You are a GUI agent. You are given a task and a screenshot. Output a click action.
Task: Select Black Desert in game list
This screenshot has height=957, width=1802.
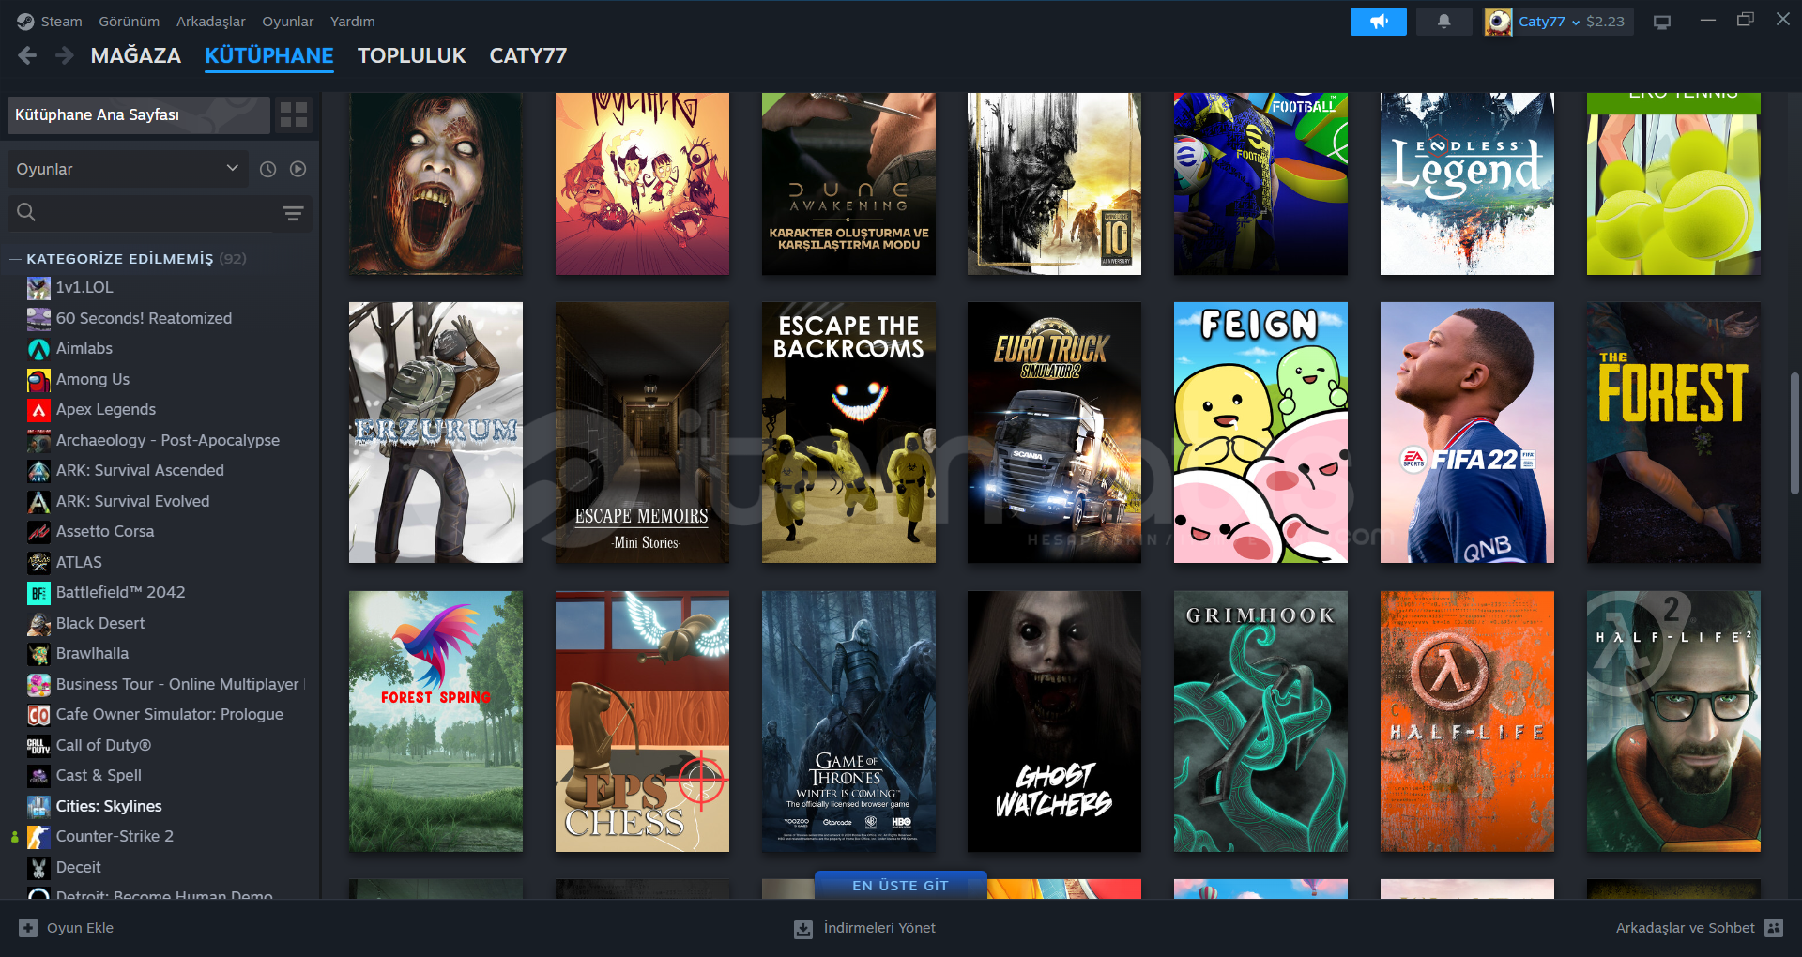click(100, 623)
